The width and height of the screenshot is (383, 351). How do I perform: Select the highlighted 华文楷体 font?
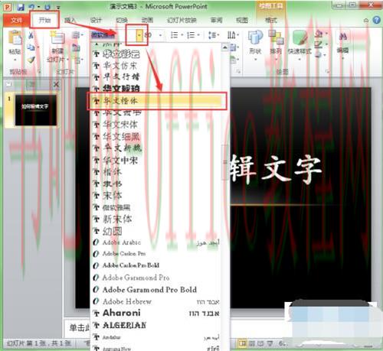pyautogui.click(x=157, y=101)
